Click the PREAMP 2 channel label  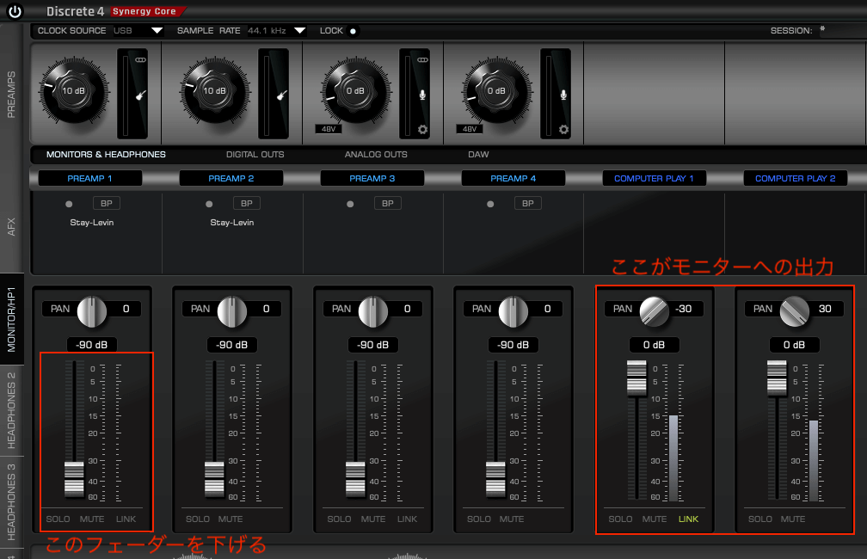click(231, 178)
